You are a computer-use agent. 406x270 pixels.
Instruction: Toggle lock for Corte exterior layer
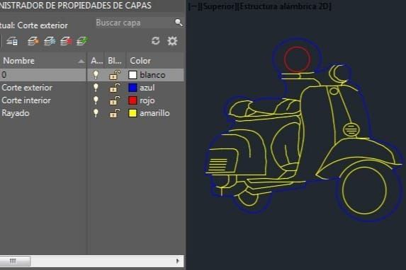(x=115, y=88)
